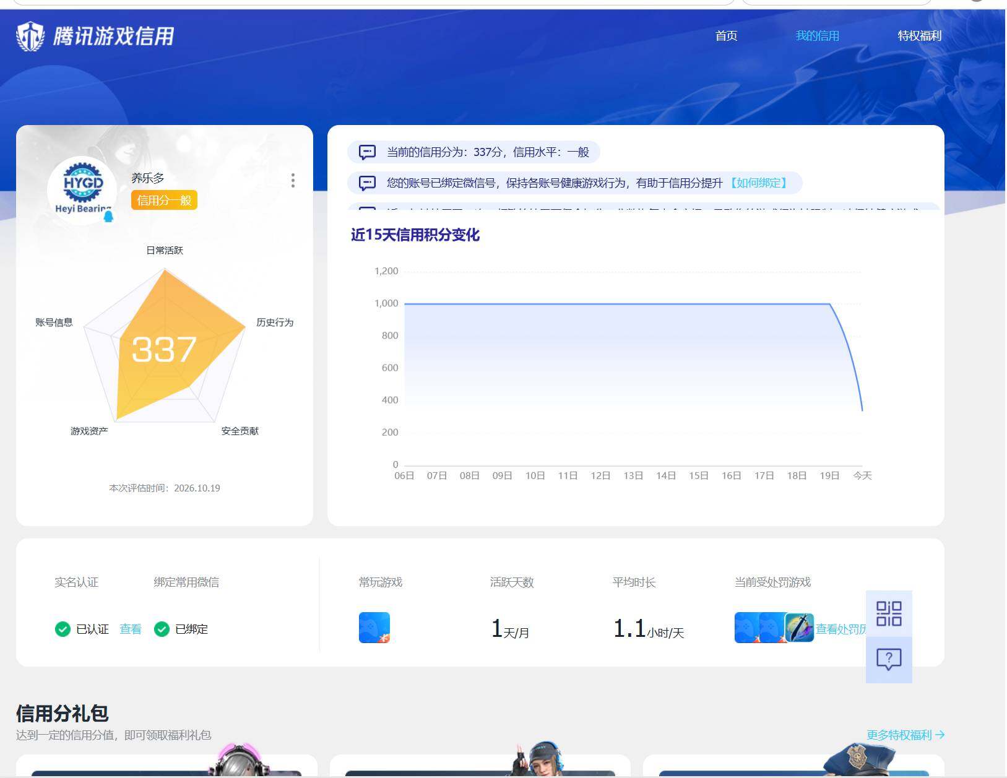This screenshot has width=1007, height=778.
Task: Click the 近15天信用积分变化 chart title
Action: click(x=415, y=235)
